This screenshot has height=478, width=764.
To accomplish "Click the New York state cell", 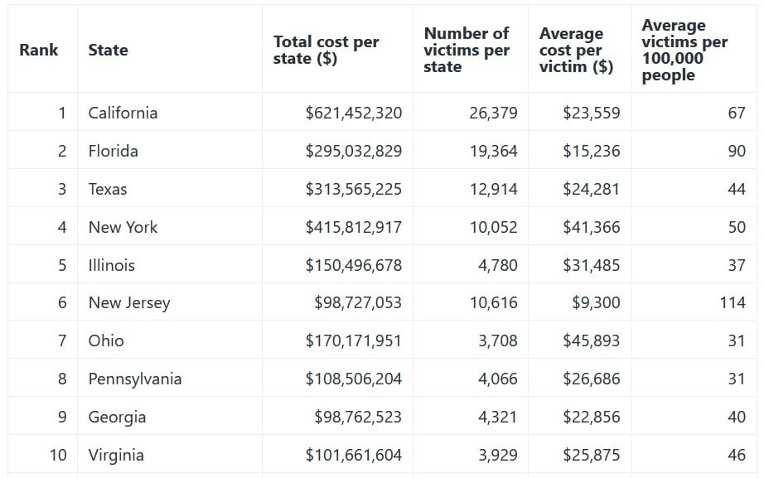I will [123, 227].
